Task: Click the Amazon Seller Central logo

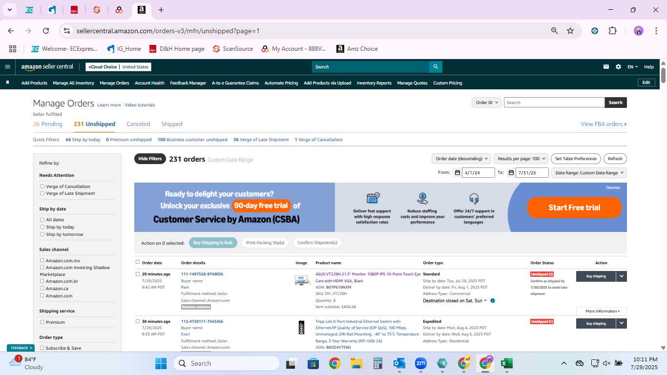Action: 47,67
